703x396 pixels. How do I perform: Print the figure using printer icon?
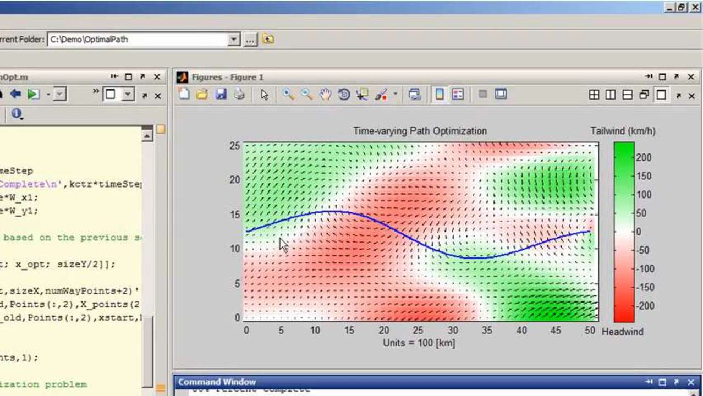[x=239, y=95]
